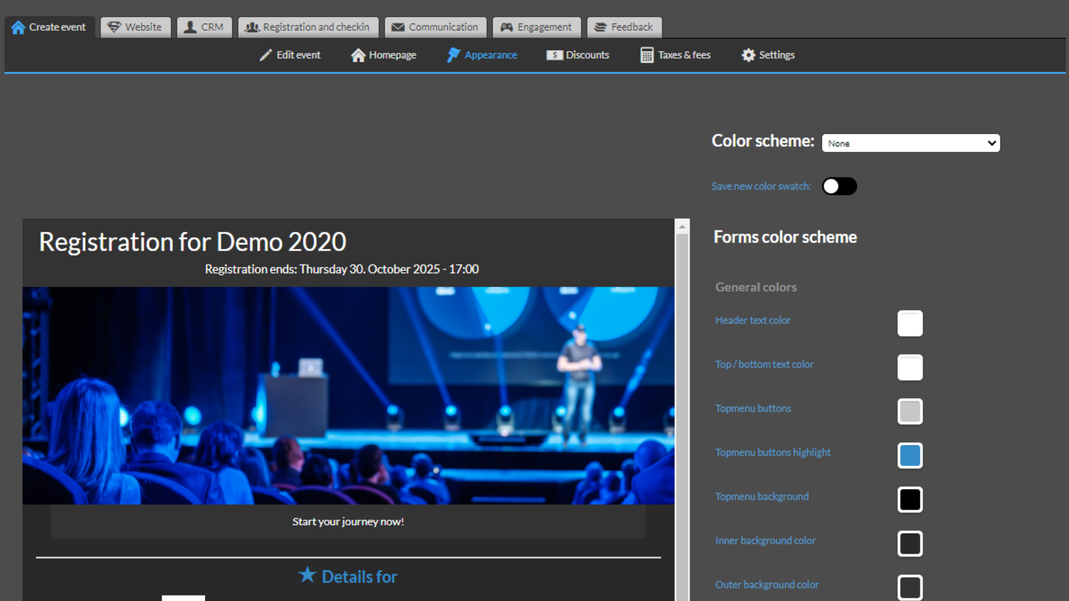1069x601 pixels.
Task: Click the Engagement gamepad icon
Action: [x=506, y=27]
